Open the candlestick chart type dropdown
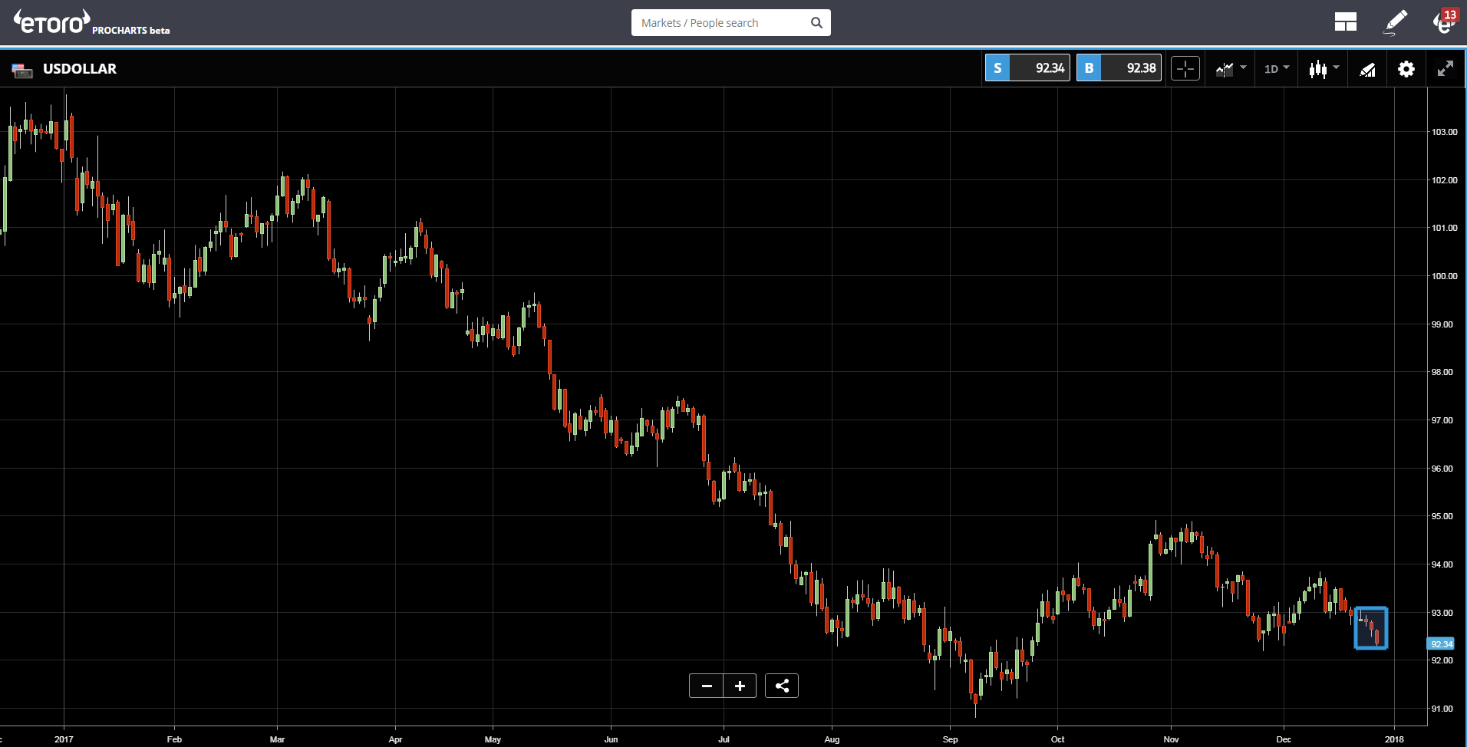This screenshot has width=1467, height=747. click(x=1324, y=69)
